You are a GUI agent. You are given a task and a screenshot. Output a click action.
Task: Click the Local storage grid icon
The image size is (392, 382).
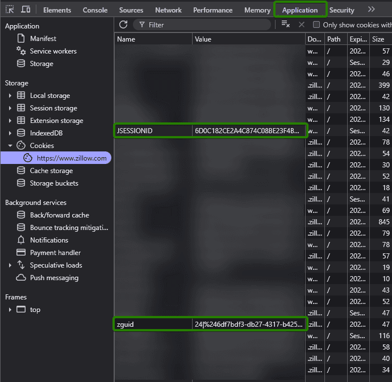(x=21, y=96)
